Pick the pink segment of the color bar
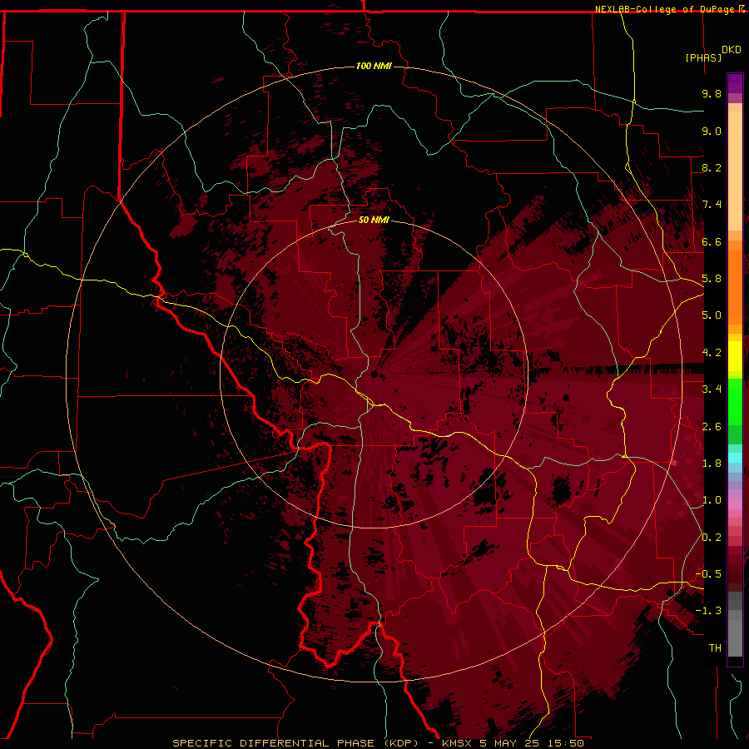Image resolution: width=749 pixels, height=749 pixels. click(735, 504)
